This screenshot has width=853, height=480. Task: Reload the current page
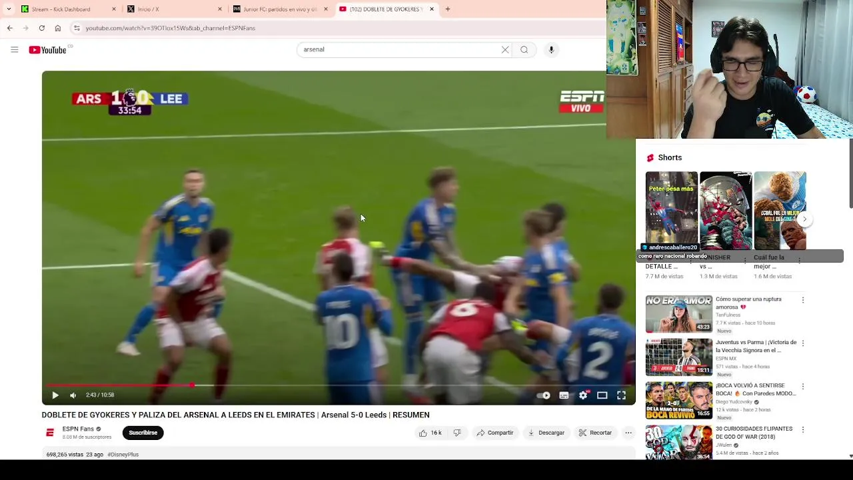[x=41, y=28]
